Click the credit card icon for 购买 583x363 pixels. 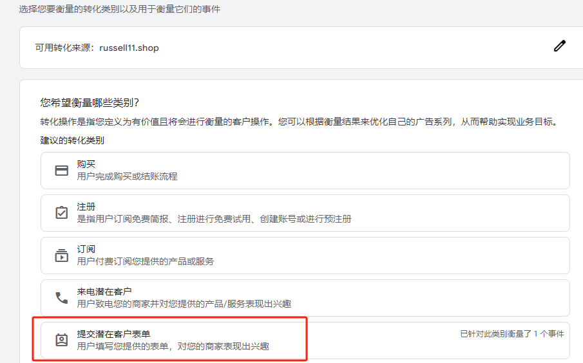pos(62,171)
